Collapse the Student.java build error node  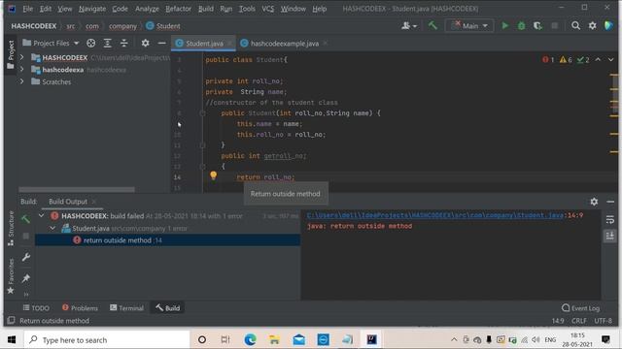(52, 229)
